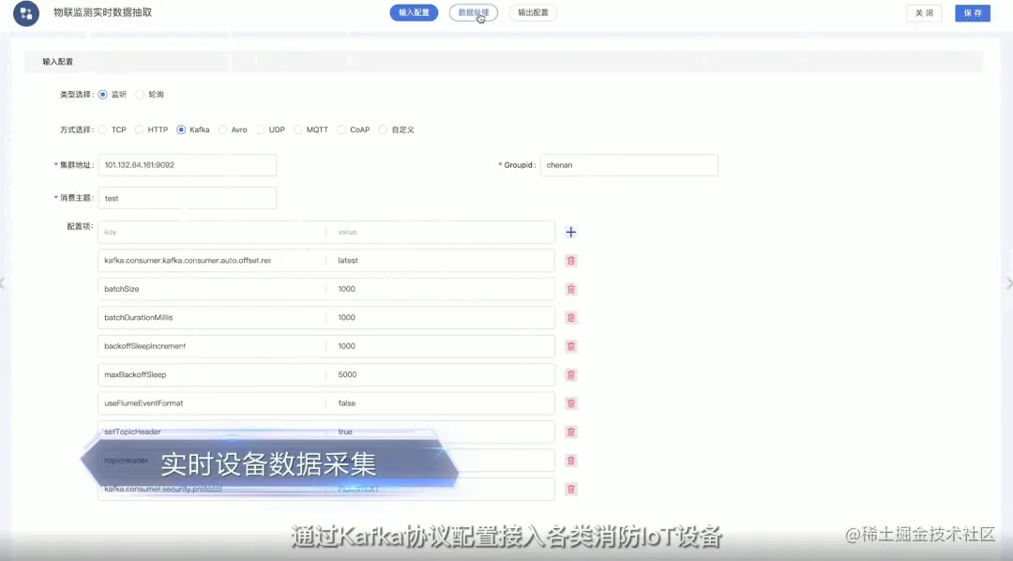Delete the kafka.consumer.security.protocol row
This screenshot has width=1013, height=561.
point(571,489)
